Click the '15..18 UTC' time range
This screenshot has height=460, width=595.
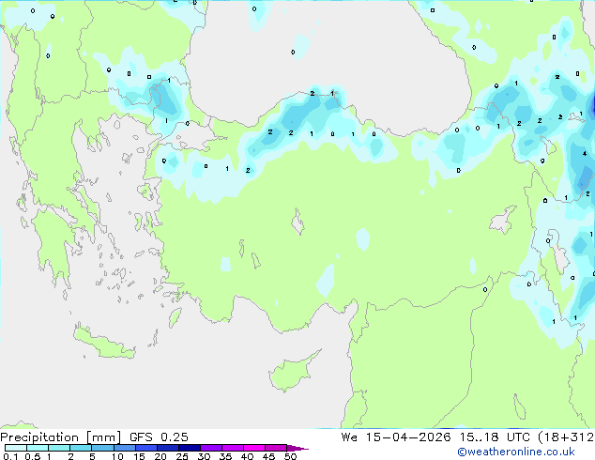(x=495, y=437)
